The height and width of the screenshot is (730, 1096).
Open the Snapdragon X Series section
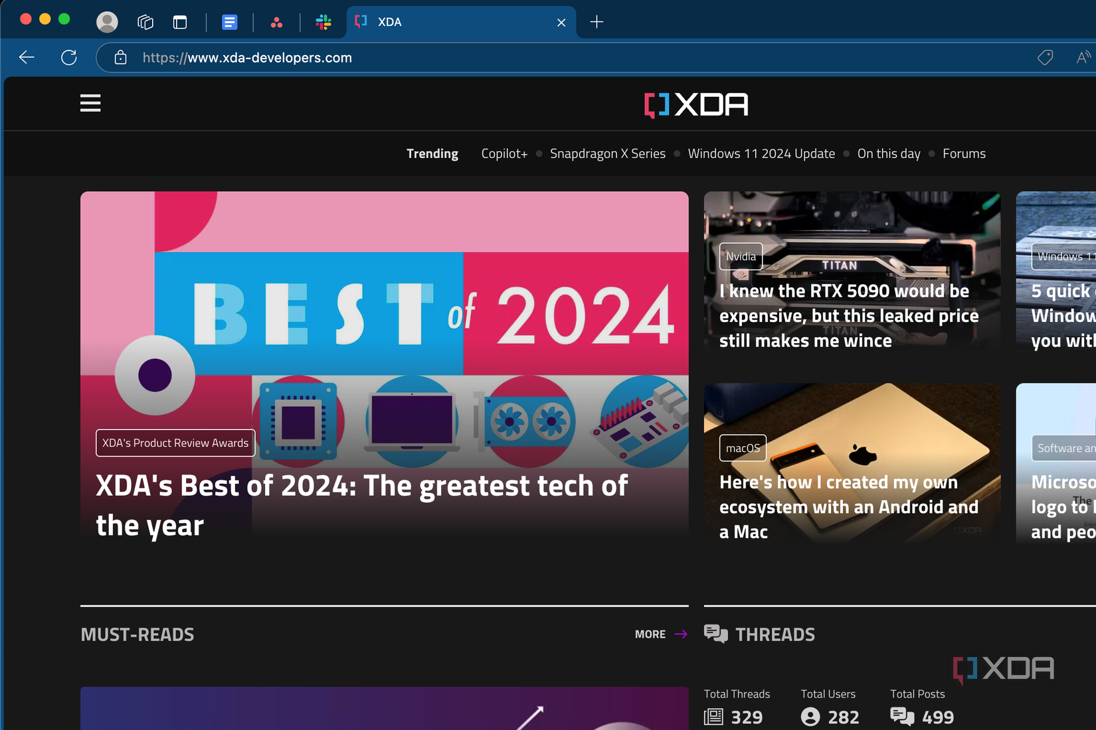(607, 153)
